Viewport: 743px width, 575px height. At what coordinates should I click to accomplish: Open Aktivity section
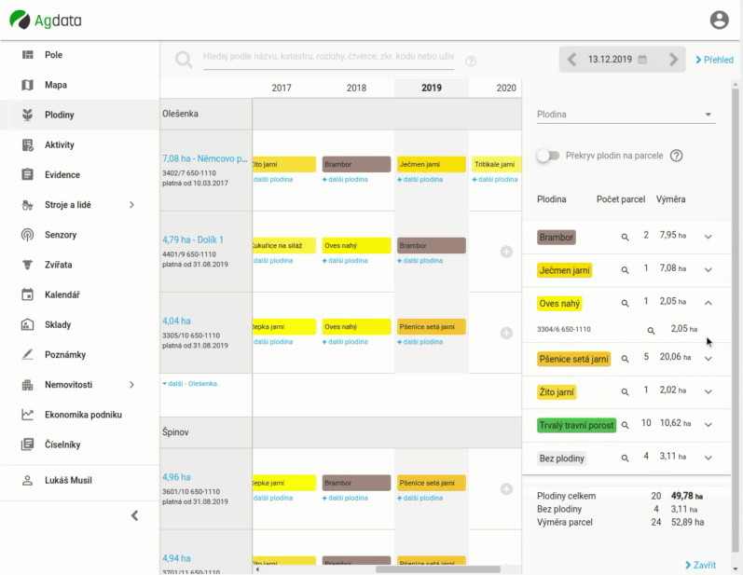pos(79,145)
